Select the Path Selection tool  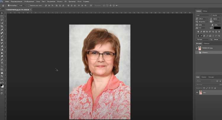point(2,66)
